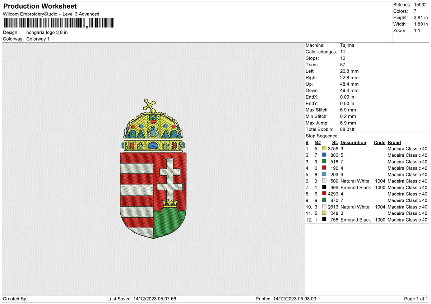Click 'Madeira Classic 40' brand in stop 9
Viewport: 431px width, 304px height.
pos(407,200)
